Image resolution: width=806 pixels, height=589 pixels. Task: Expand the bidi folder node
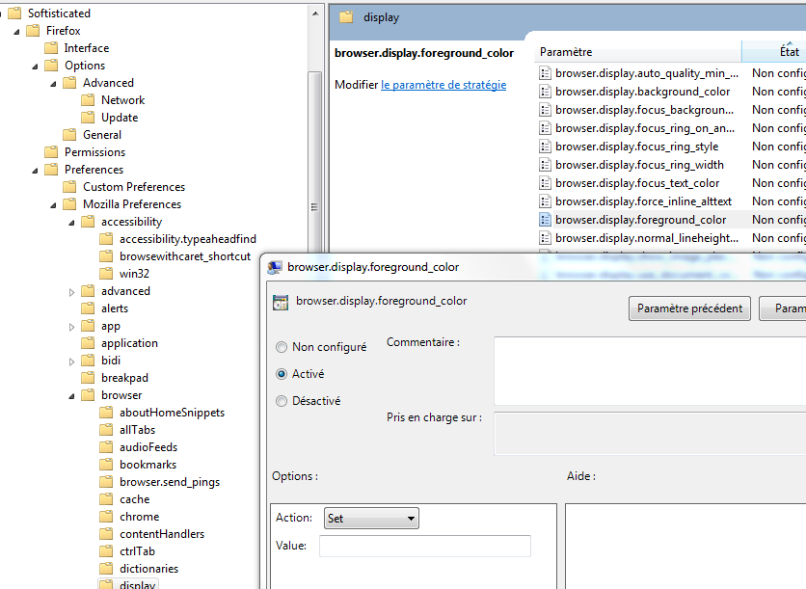coord(71,361)
